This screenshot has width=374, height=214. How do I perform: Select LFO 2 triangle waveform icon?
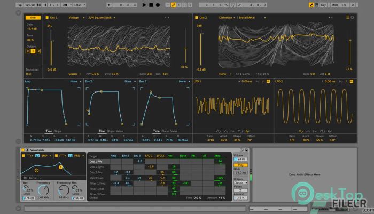[308, 131]
